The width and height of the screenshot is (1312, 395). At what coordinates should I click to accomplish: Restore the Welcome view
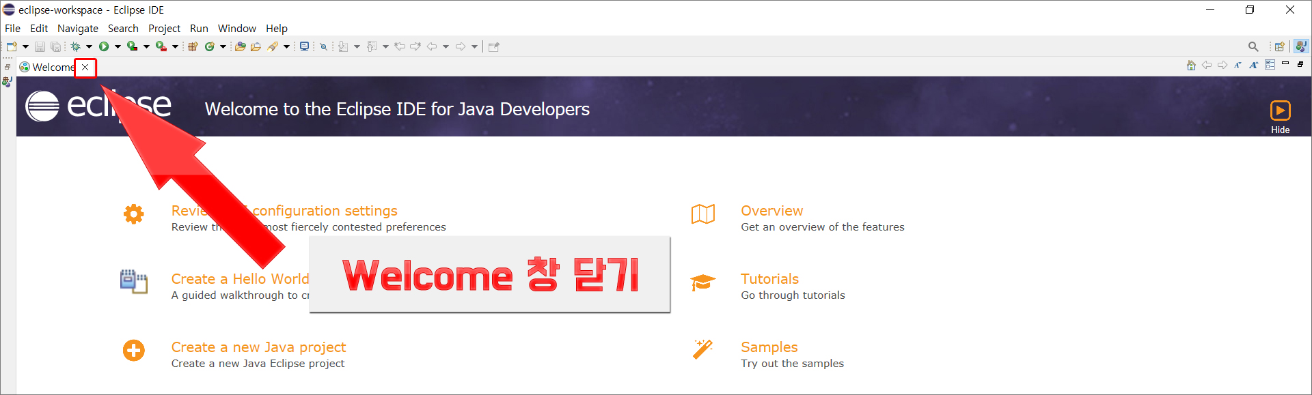coord(1300,64)
